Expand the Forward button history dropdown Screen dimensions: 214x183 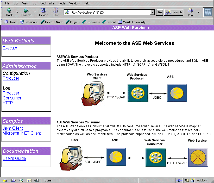click(x=35, y=12)
